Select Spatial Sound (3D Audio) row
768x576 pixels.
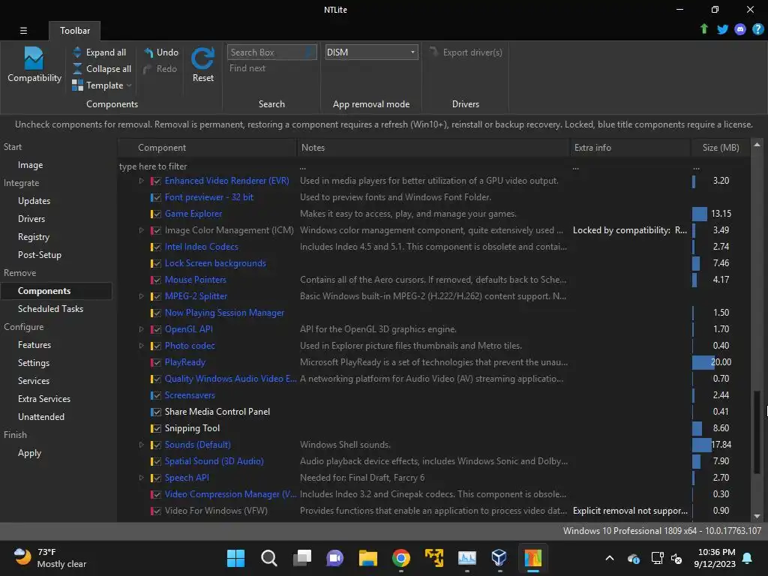433,461
